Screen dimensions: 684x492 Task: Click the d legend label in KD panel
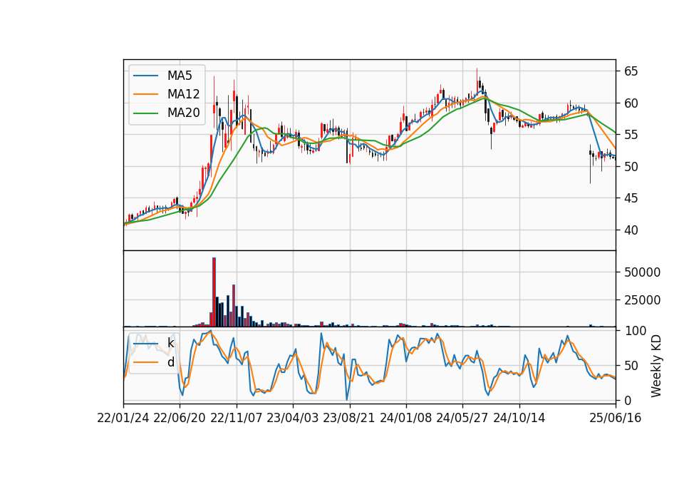170,362
